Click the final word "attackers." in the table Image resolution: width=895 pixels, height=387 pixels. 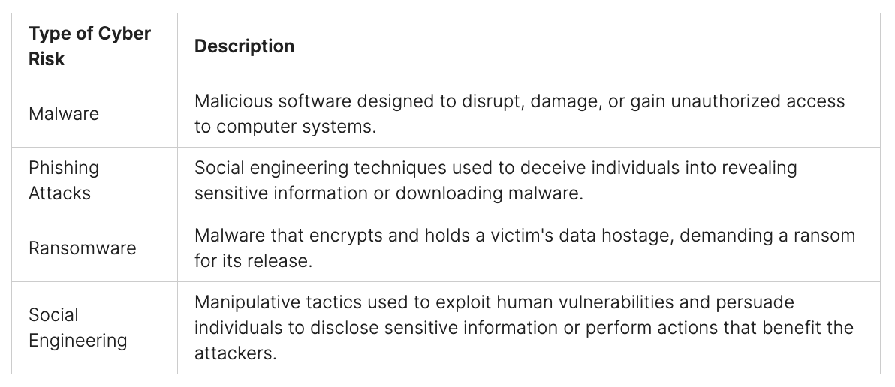(235, 352)
